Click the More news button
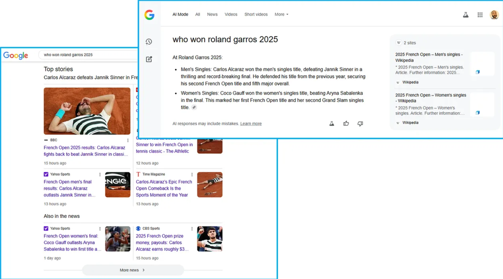This screenshot has width=503, height=279. [x=133, y=270]
